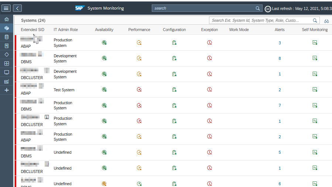Open the Home icon in the left sidebar
The image size is (332, 187).
[7, 19]
